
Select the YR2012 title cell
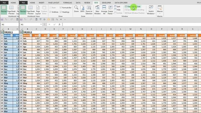(x=27, y=32)
